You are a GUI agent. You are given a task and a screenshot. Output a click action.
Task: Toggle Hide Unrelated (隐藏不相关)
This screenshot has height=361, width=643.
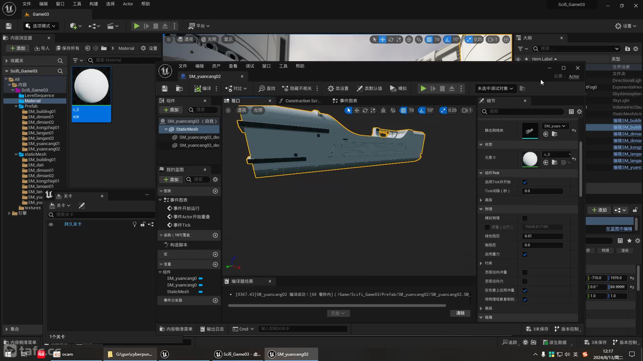[x=297, y=89]
